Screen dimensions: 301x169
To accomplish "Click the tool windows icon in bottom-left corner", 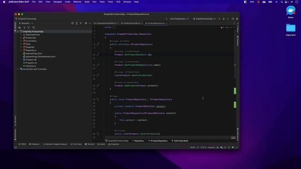I will (16, 147).
